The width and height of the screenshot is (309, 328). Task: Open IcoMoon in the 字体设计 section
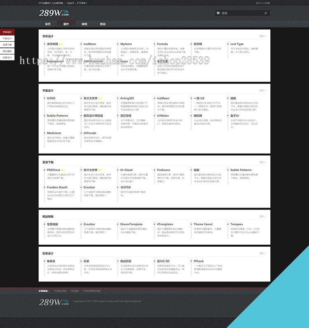90,44
